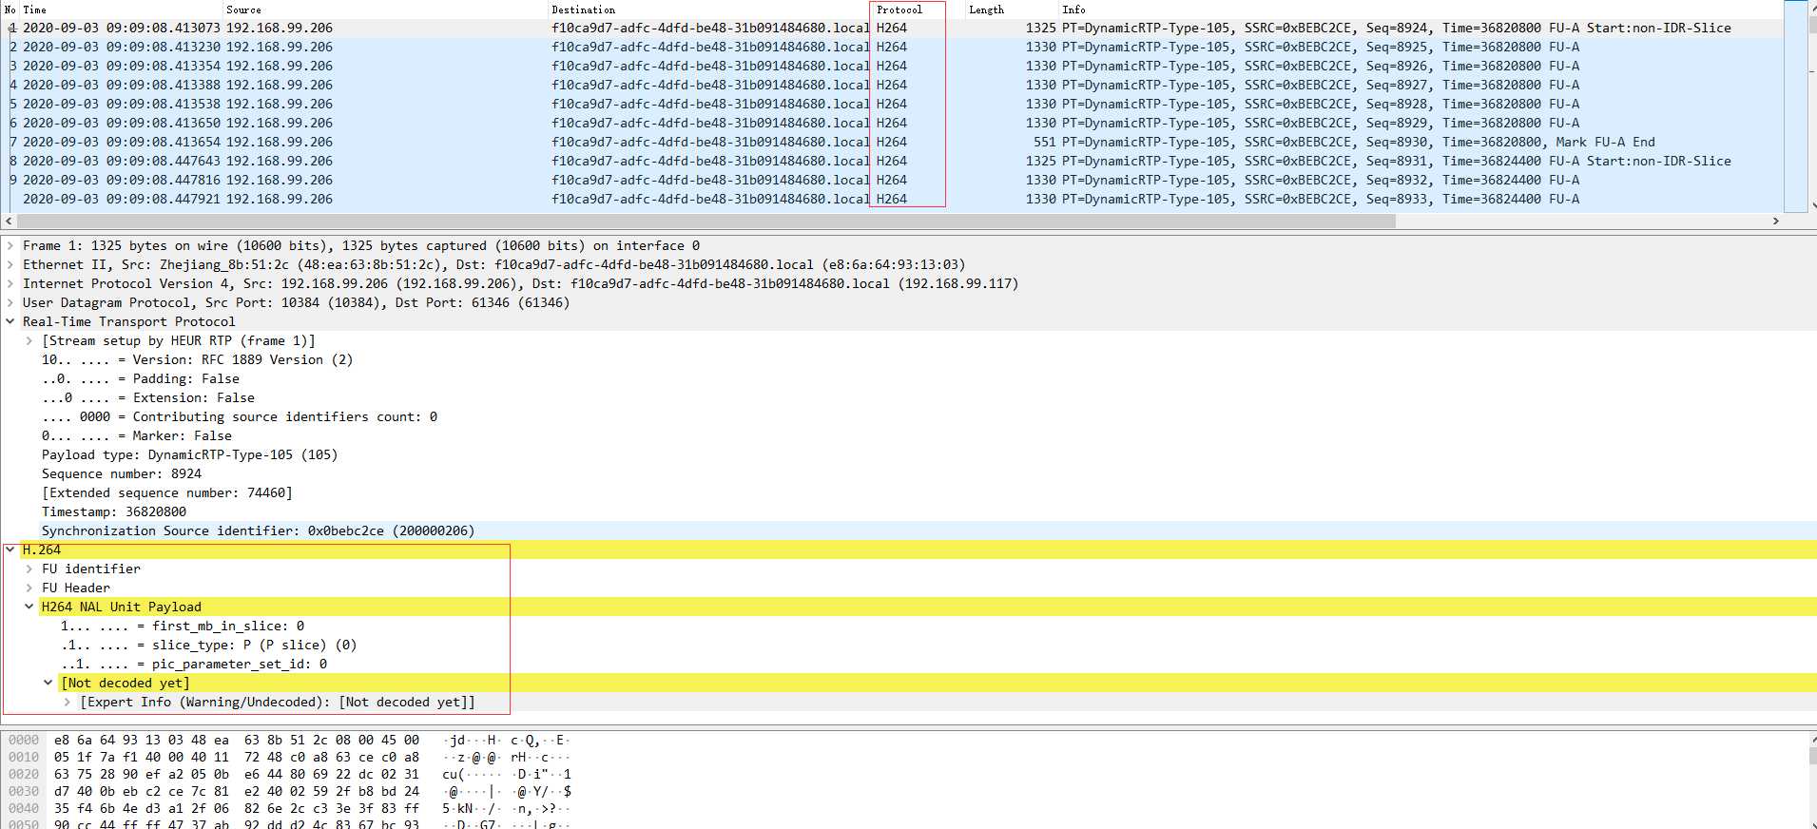This screenshot has height=829, width=1817.
Task: Expand the Stream setup by HEUR RTP item
Action: 29,340
